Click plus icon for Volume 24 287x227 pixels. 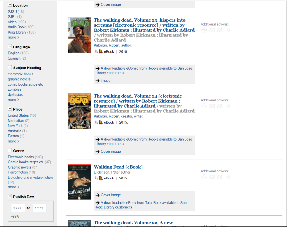click(228, 106)
